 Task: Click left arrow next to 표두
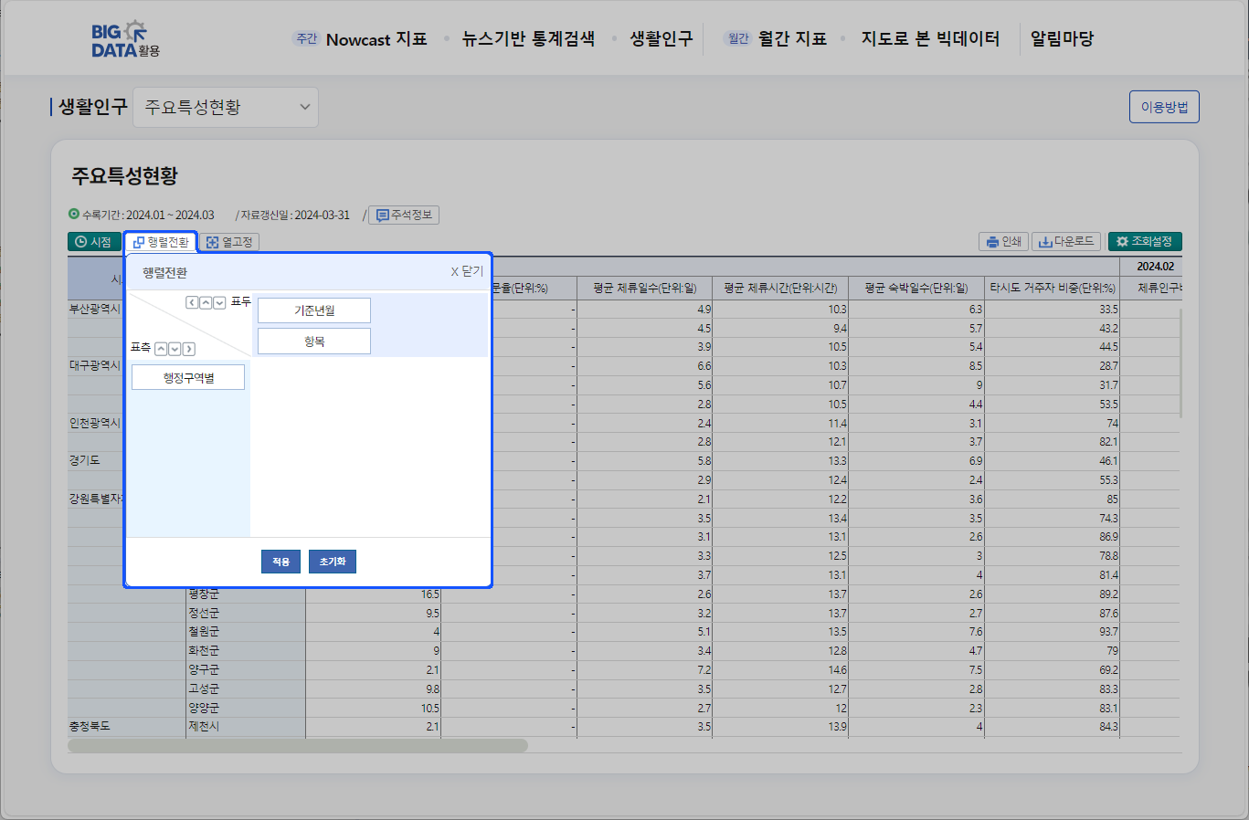[192, 302]
